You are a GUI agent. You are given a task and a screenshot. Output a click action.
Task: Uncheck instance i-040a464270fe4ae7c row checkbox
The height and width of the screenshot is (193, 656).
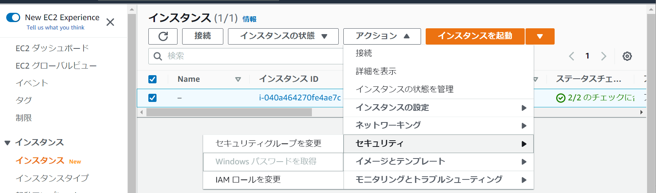pos(153,98)
